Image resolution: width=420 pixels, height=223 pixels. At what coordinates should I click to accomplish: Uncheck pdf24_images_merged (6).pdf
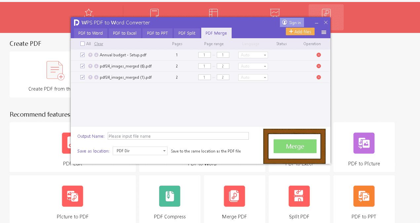pos(82,66)
